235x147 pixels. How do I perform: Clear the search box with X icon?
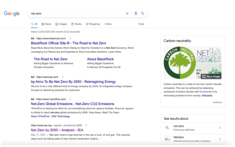pos(127,14)
